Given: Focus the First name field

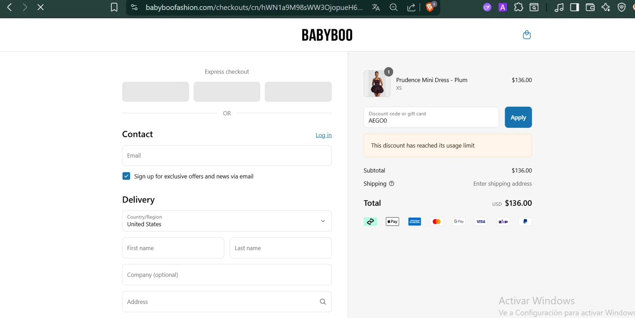Looking at the screenshot, I should [173, 248].
